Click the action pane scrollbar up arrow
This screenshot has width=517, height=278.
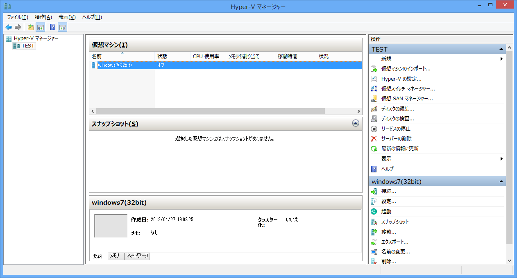510,48
